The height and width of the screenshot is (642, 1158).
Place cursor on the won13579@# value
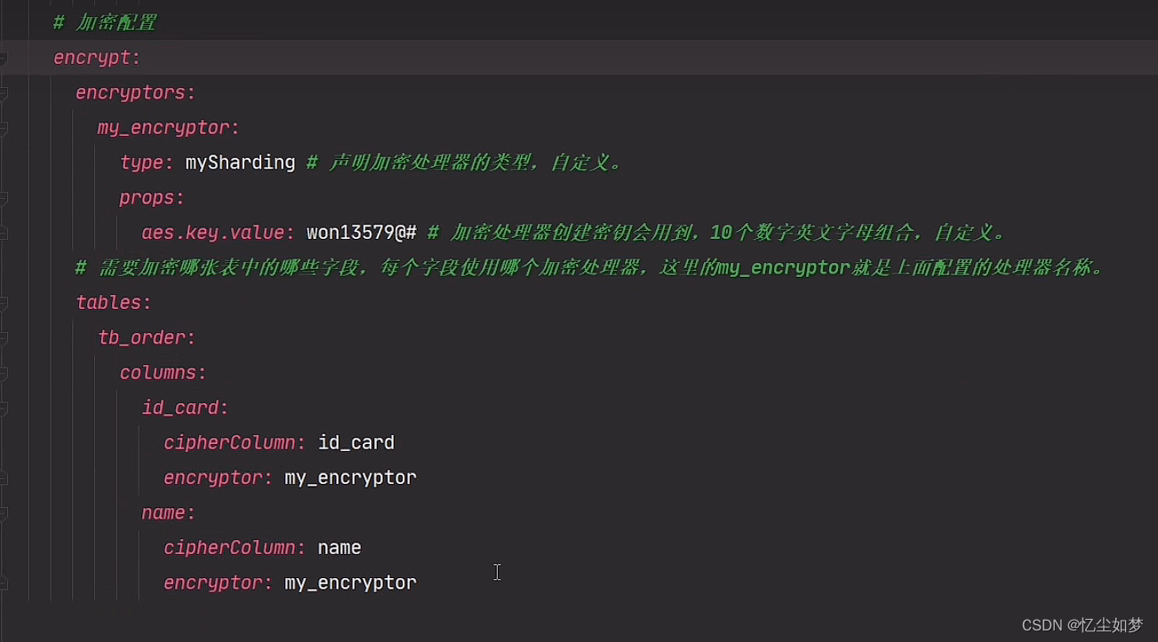click(x=361, y=232)
